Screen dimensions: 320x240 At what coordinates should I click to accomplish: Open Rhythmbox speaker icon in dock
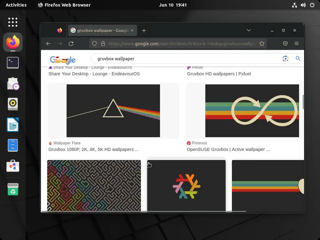[x=12, y=104]
